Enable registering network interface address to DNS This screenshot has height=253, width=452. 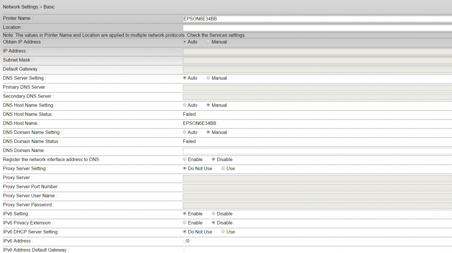pos(184,159)
